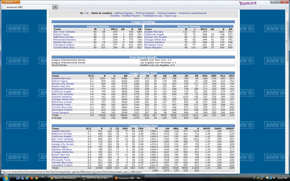Image resolution: width=290 pixels, height=181 pixels.
Task: Click California Angels in Western Division standings
Action: pyautogui.click(x=154, y=34)
